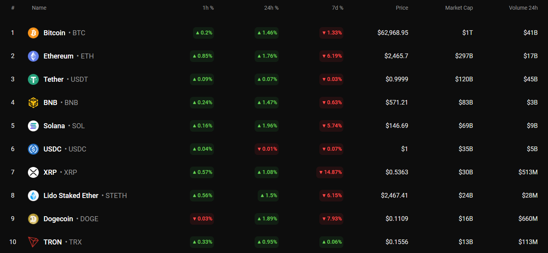Click the TRON coin logo

click(33, 242)
